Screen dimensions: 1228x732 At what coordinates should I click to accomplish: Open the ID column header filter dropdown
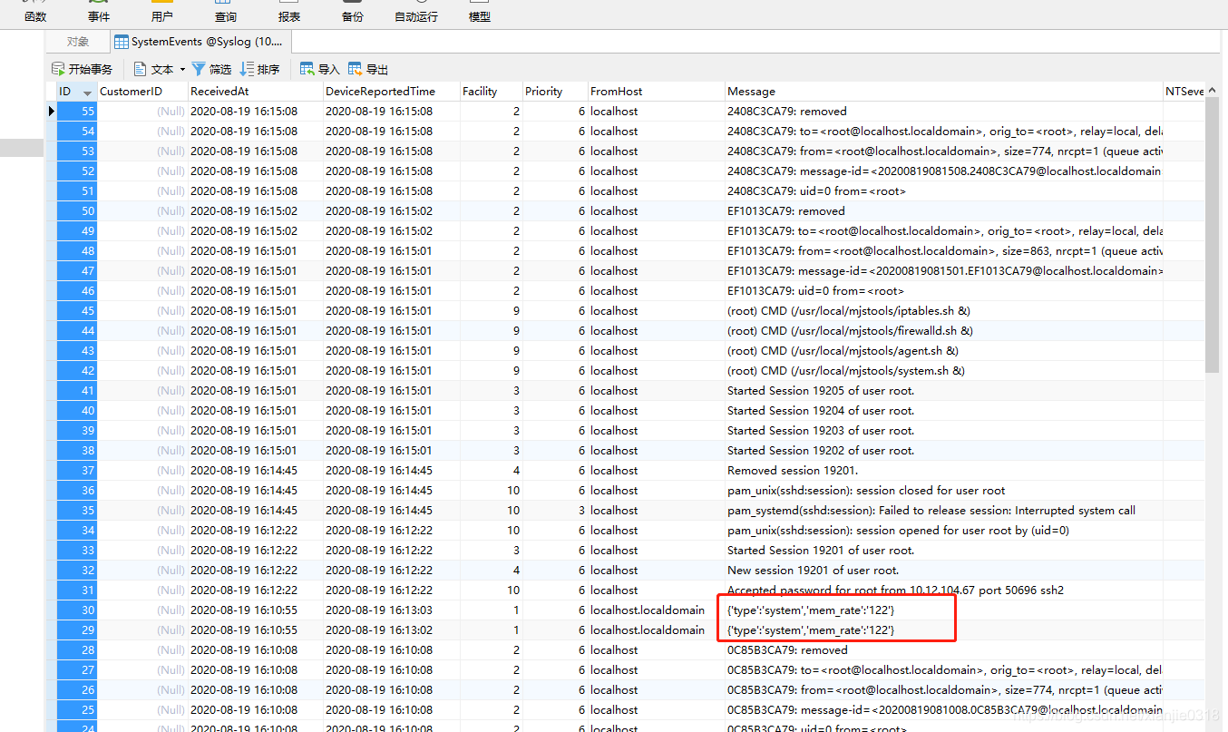tap(86, 91)
